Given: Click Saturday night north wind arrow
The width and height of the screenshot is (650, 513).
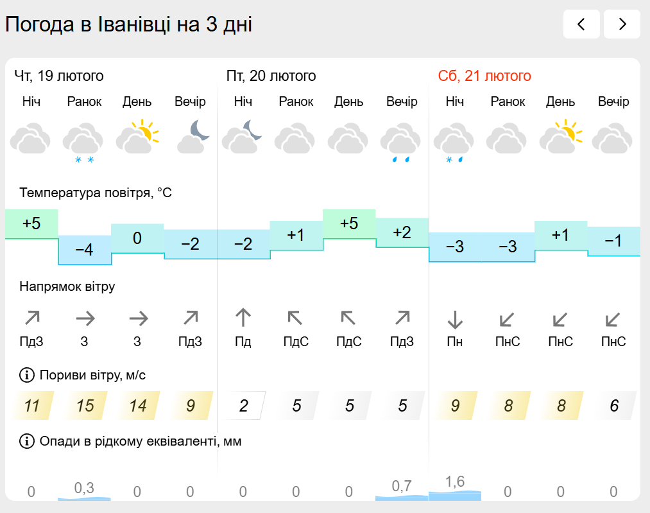Looking at the screenshot, I should pyautogui.click(x=455, y=318).
